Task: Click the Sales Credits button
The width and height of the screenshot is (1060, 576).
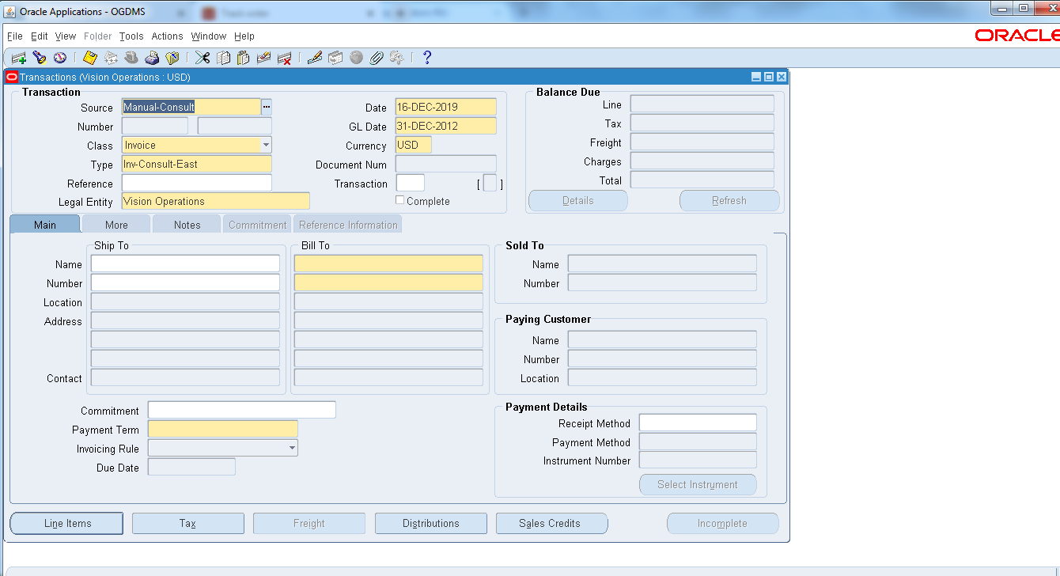Action: (x=551, y=524)
